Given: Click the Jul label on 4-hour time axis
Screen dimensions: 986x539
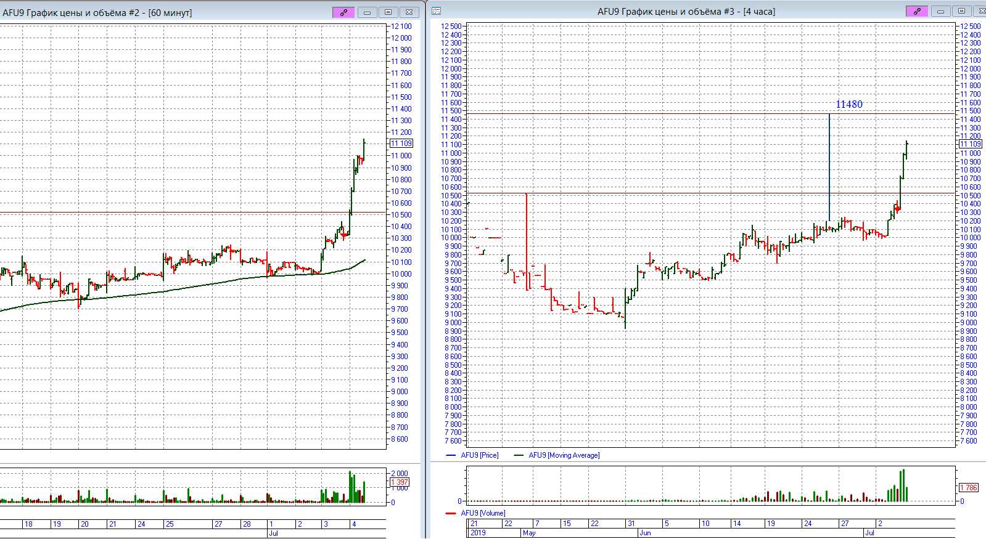Looking at the screenshot, I should (x=869, y=533).
